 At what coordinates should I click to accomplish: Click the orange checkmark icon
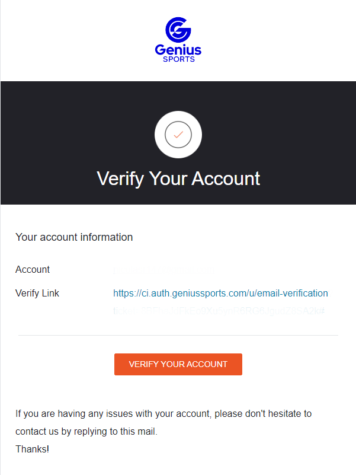178,135
